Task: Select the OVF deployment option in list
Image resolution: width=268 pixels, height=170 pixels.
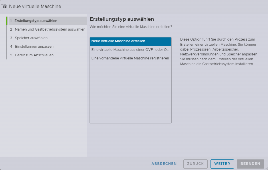Action: [130, 50]
